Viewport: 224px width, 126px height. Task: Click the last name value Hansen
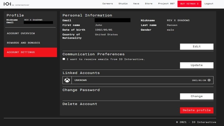pyautogui.click(x=172, y=25)
